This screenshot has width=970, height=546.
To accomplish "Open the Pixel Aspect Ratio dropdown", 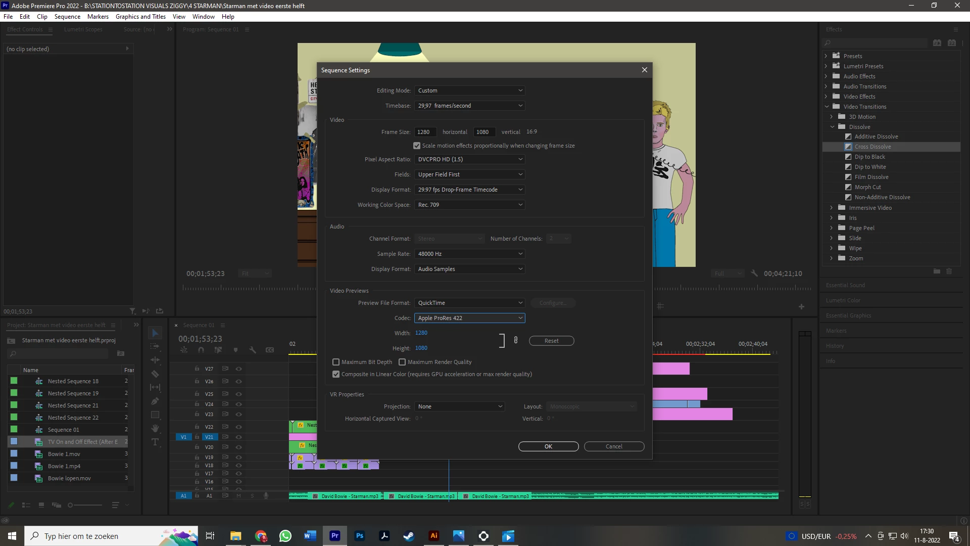I will 469,159.
